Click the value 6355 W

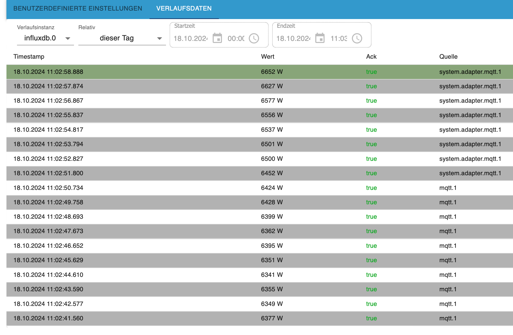tap(272, 289)
